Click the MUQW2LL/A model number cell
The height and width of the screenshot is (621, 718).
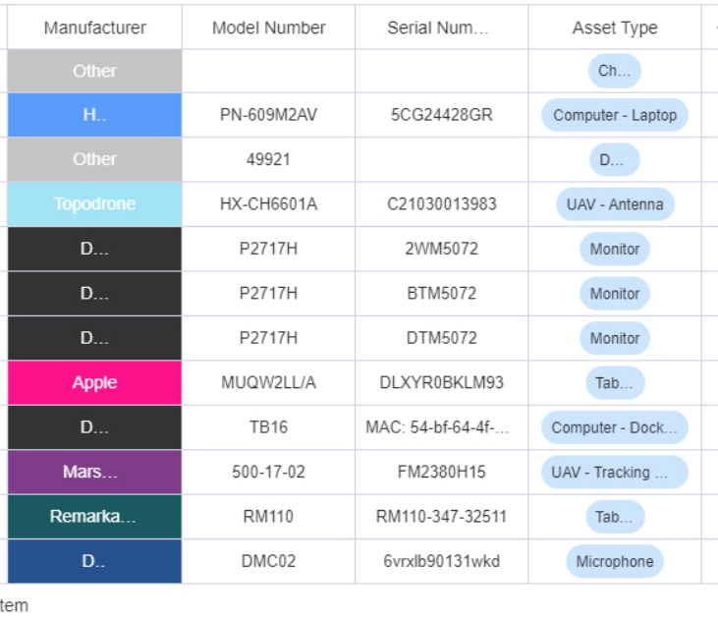click(268, 382)
